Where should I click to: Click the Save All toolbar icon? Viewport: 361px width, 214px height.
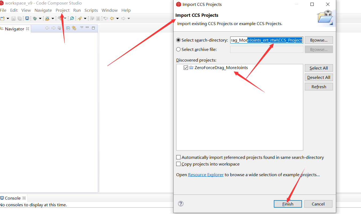[20, 18]
